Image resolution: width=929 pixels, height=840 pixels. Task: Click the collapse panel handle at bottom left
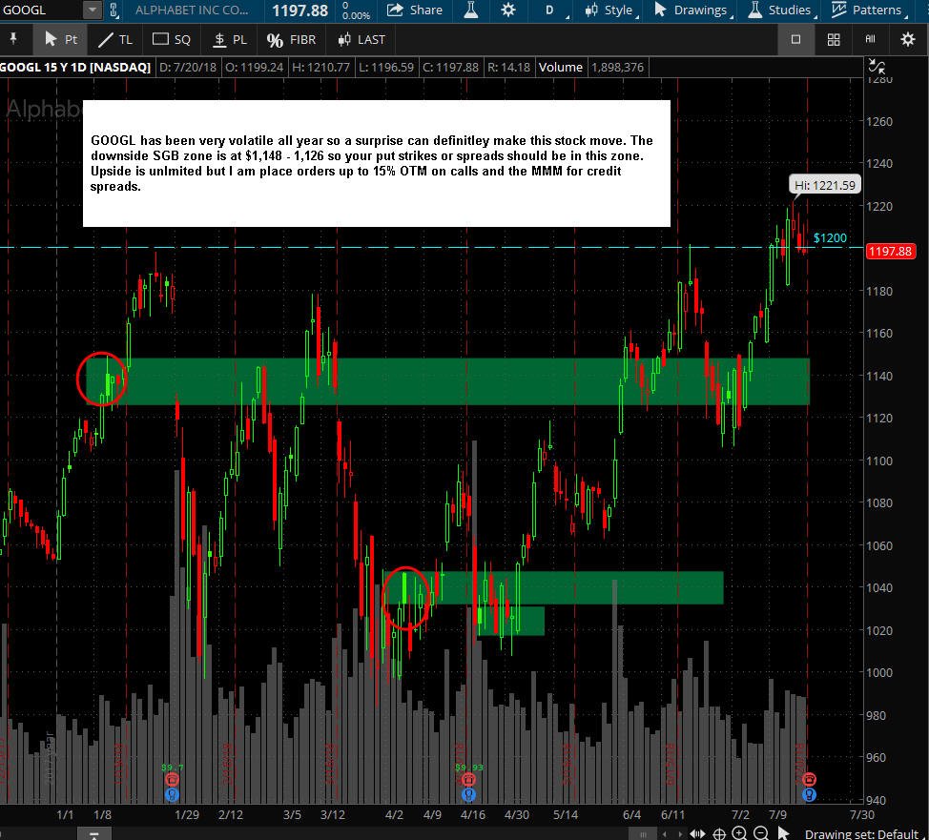(x=93, y=834)
